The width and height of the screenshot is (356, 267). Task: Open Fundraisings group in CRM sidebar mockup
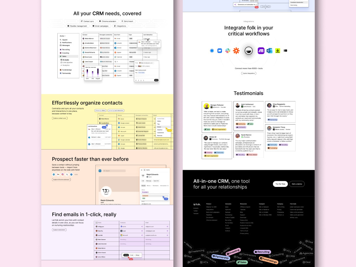[x=66, y=70]
